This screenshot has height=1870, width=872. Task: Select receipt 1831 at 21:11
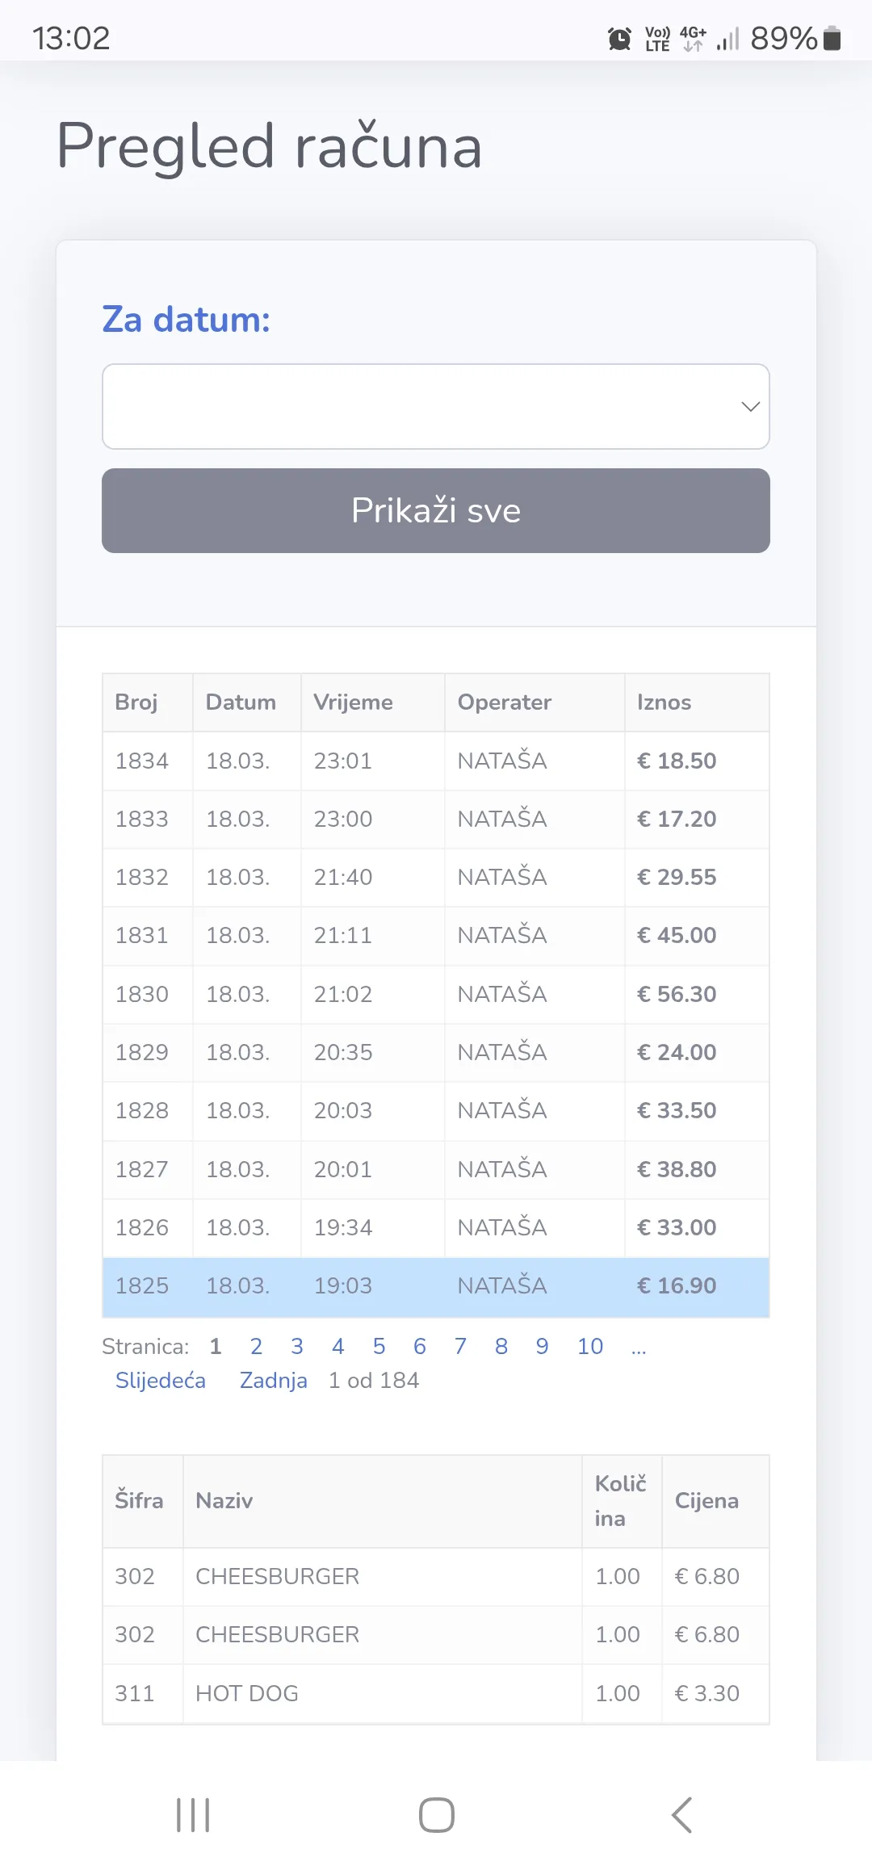tap(435, 935)
